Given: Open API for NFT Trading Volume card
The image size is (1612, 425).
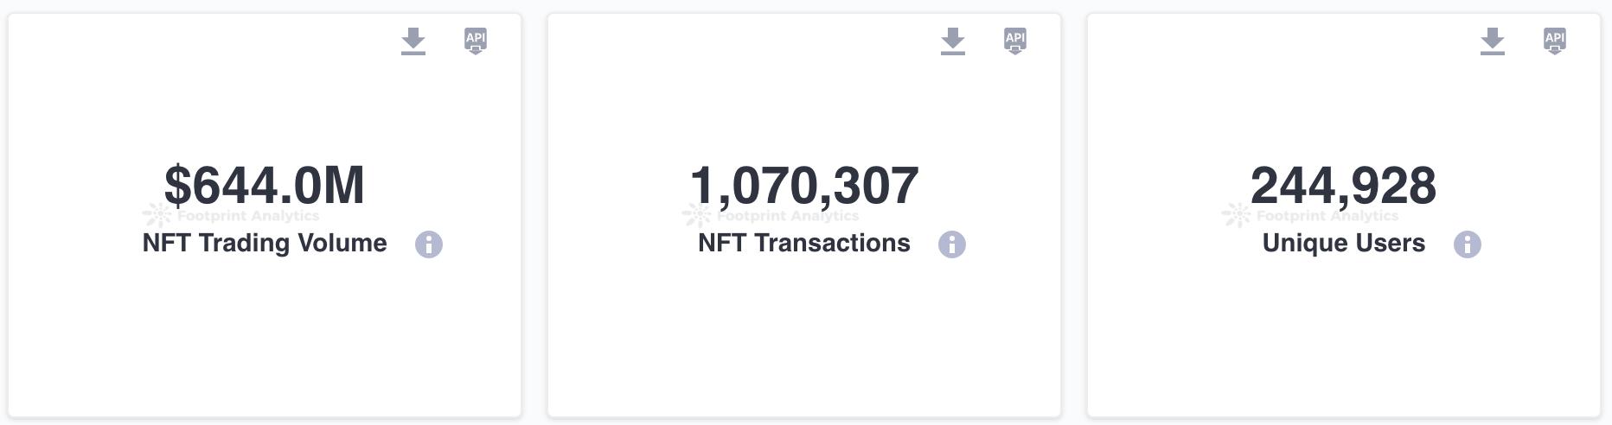Looking at the screenshot, I should pyautogui.click(x=476, y=41).
